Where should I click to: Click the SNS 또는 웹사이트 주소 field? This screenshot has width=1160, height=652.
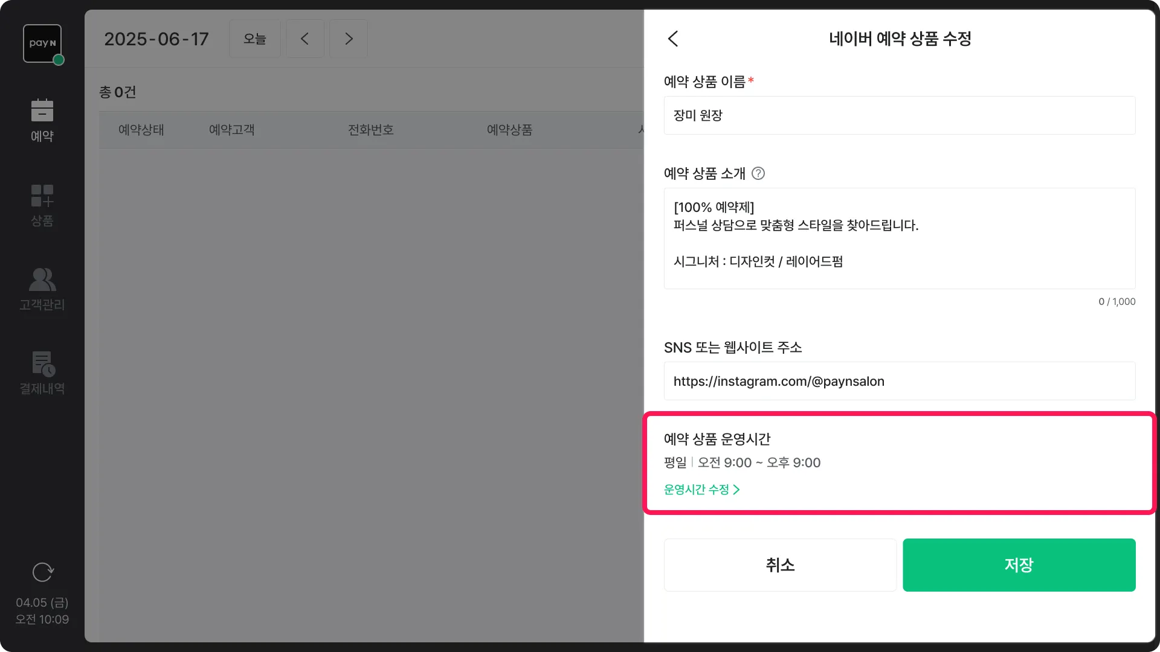tap(899, 381)
